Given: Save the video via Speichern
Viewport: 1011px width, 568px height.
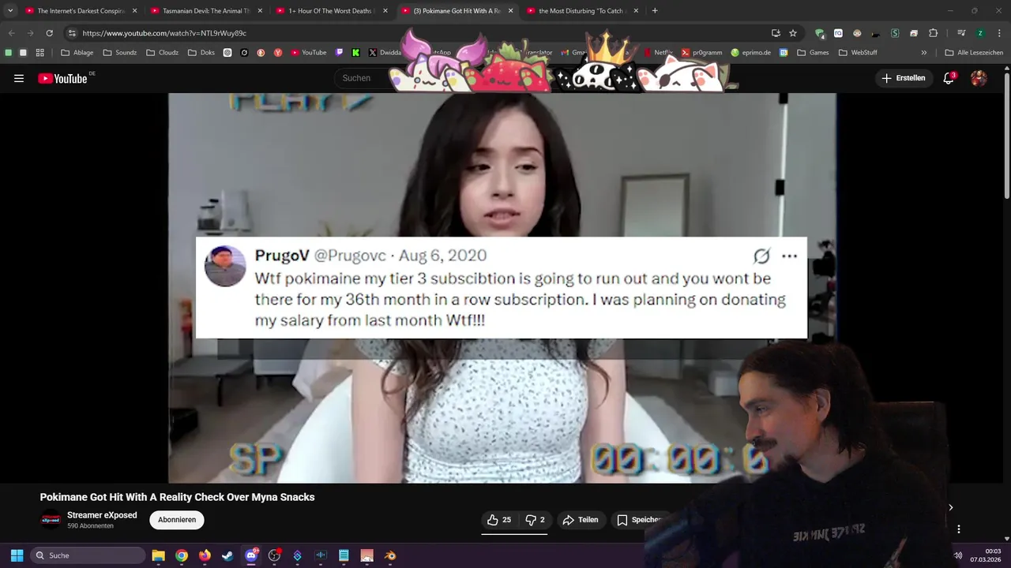Looking at the screenshot, I should tap(640, 520).
